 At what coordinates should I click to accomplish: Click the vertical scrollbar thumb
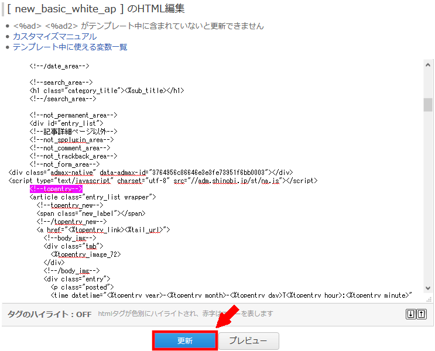click(x=428, y=105)
